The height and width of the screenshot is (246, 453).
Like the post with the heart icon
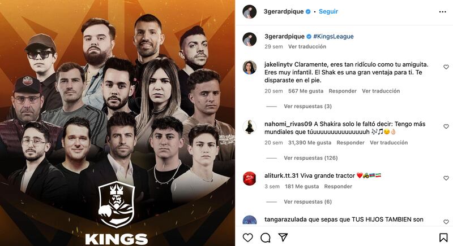[247, 238]
